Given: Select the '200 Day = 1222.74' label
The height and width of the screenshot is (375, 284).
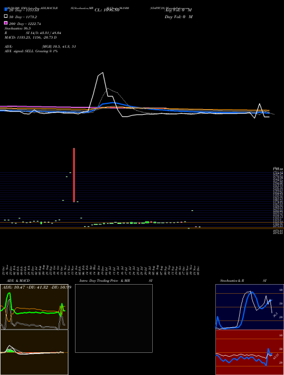Looking at the screenshot, I should click(25, 24).
